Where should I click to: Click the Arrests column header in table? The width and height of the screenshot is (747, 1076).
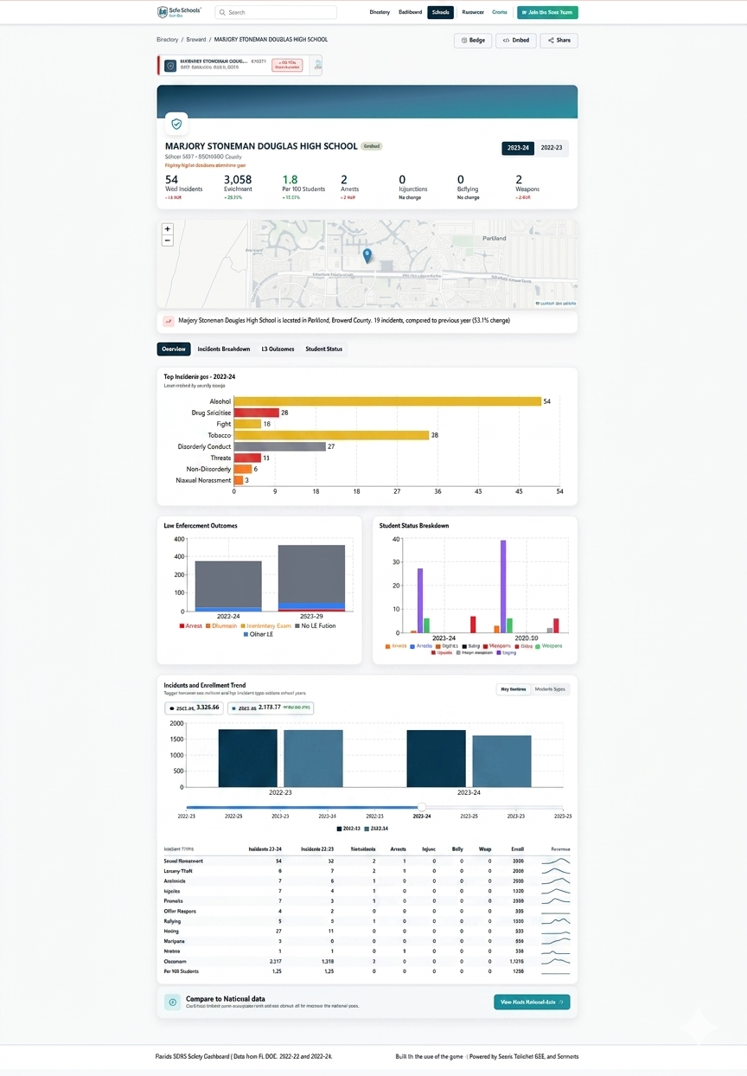point(398,849)
